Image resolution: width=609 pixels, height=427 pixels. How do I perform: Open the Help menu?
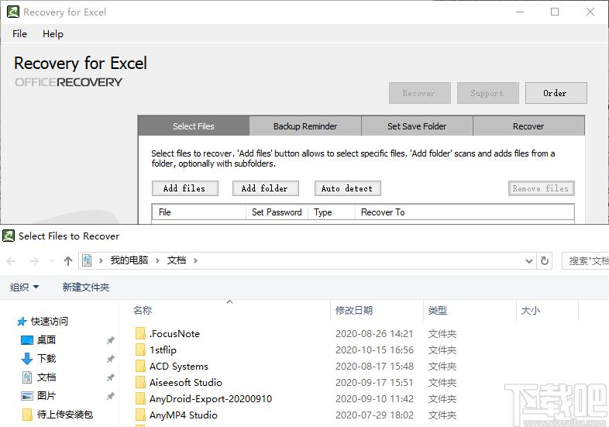pos(53,34)
